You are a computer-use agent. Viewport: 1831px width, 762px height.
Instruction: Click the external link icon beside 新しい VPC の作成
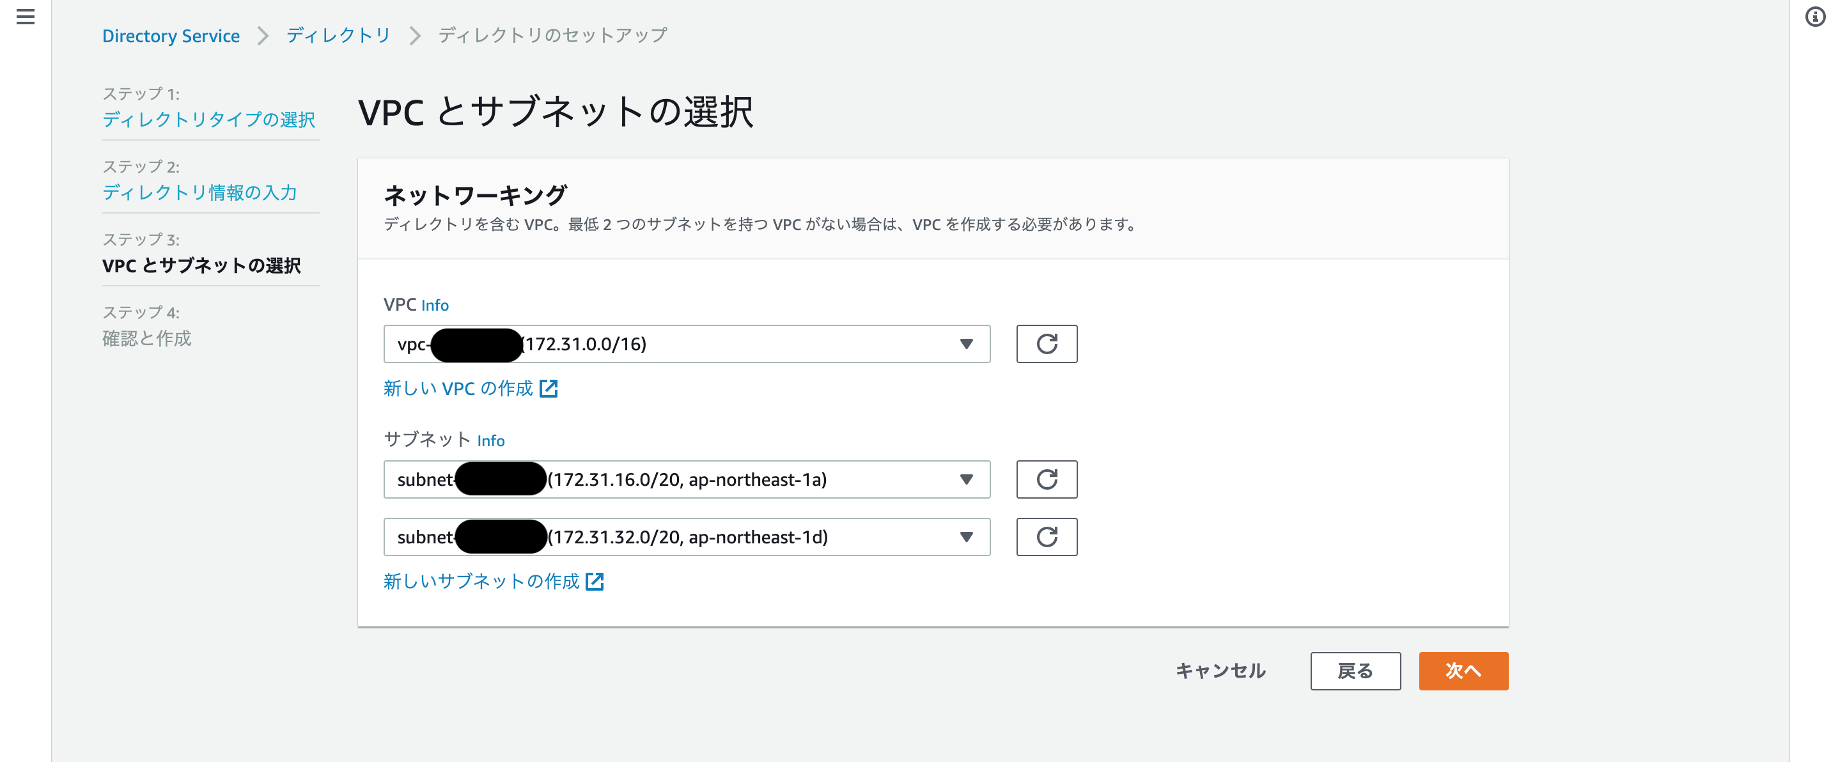pos(549,388)
